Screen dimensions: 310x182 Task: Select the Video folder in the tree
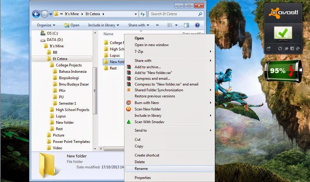(x=57, y=148)
